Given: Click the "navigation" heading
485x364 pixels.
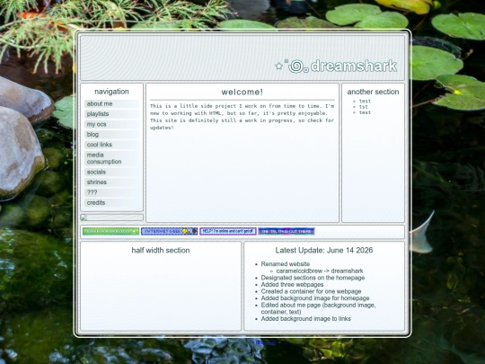Looking at the screenshot, I should point(111,92).
